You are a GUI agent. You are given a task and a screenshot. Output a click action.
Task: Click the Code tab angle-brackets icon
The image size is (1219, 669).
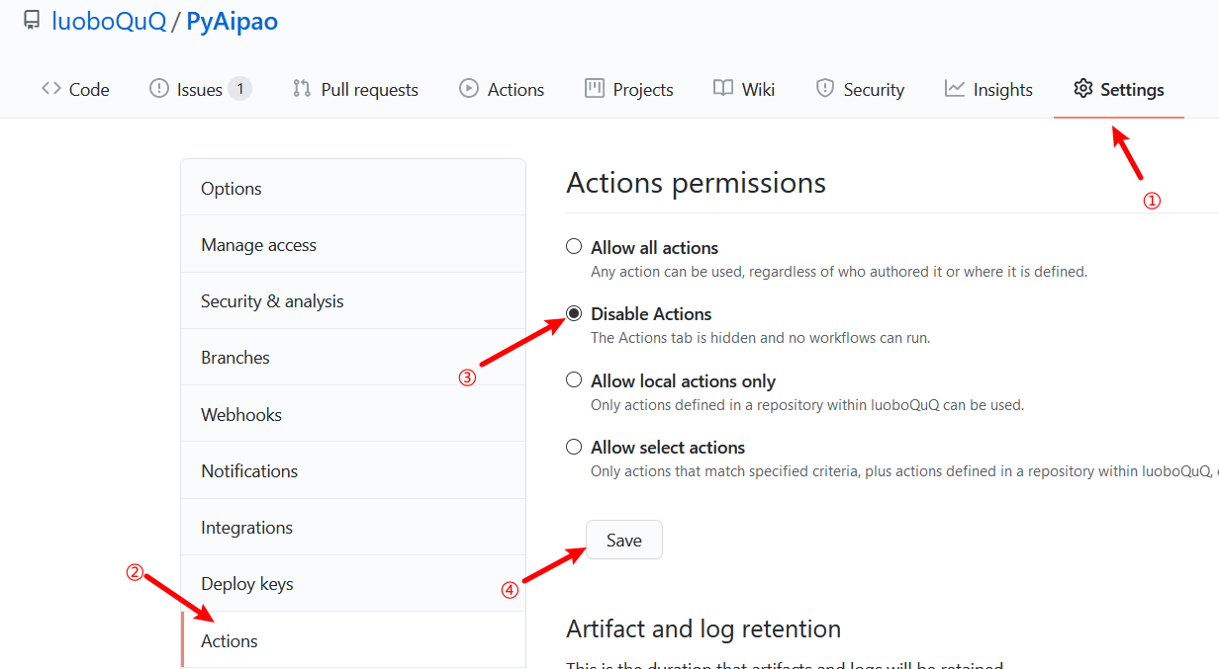(x=51, y=89)
